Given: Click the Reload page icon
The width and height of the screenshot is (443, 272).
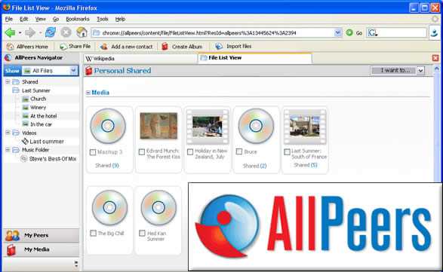Looking at the screenshot, I should point(51,32).
